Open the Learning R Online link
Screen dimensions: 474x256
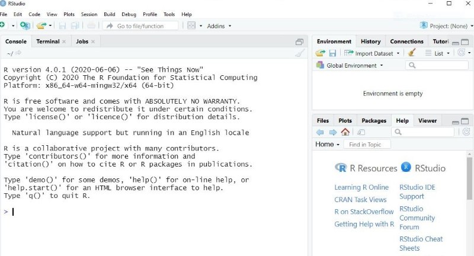[361, 187]
